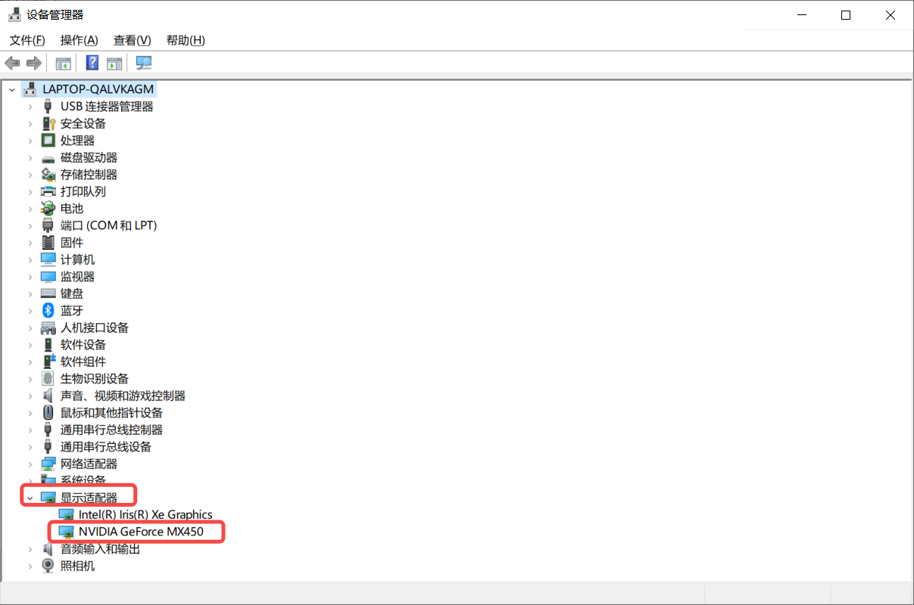This screenshot has height=605, width=914.
Task: Select the biometric devices (生物识别设备) fingerprint icon
Action: (48, 379)
